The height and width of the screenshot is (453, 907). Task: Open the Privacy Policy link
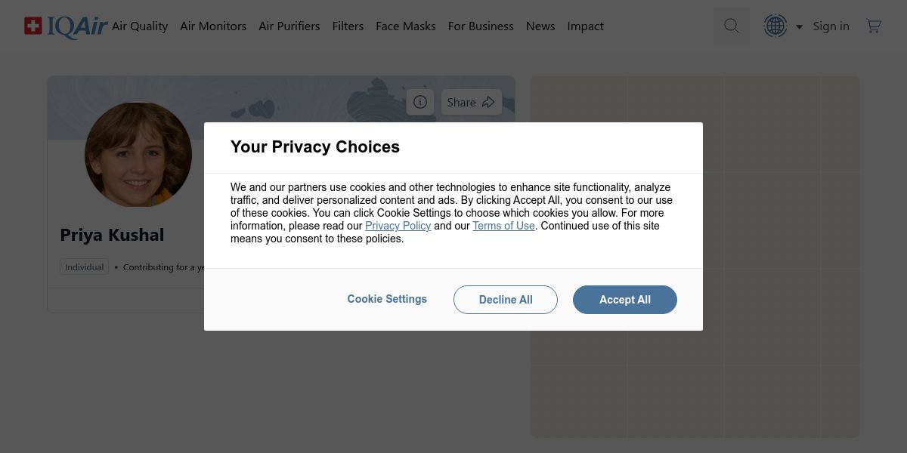(x=398, y=226)
